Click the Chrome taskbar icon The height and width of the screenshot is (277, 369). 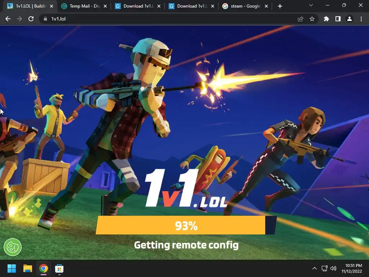(43, 268)
